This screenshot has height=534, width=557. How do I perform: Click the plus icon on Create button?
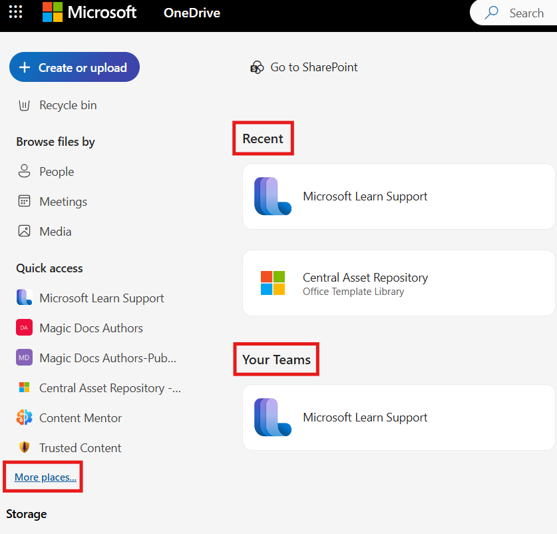[25, 67]
